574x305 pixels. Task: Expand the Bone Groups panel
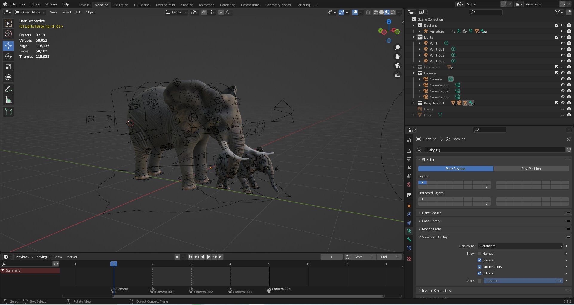pos(431,213)
